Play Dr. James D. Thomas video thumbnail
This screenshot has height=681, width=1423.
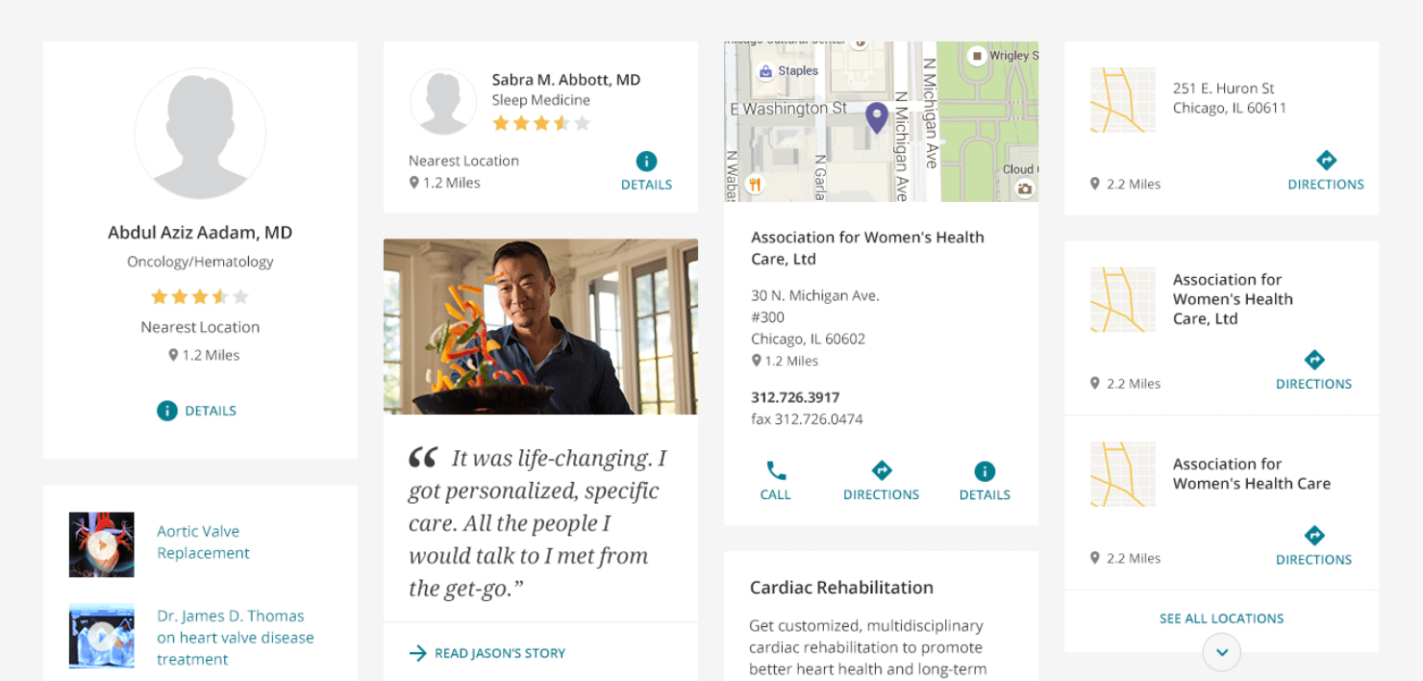point(101,636)
